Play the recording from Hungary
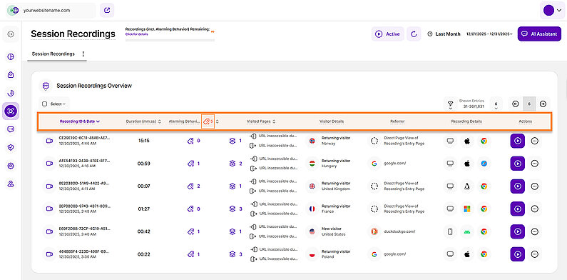Screen dimensions: 567x280 [518, 164]
